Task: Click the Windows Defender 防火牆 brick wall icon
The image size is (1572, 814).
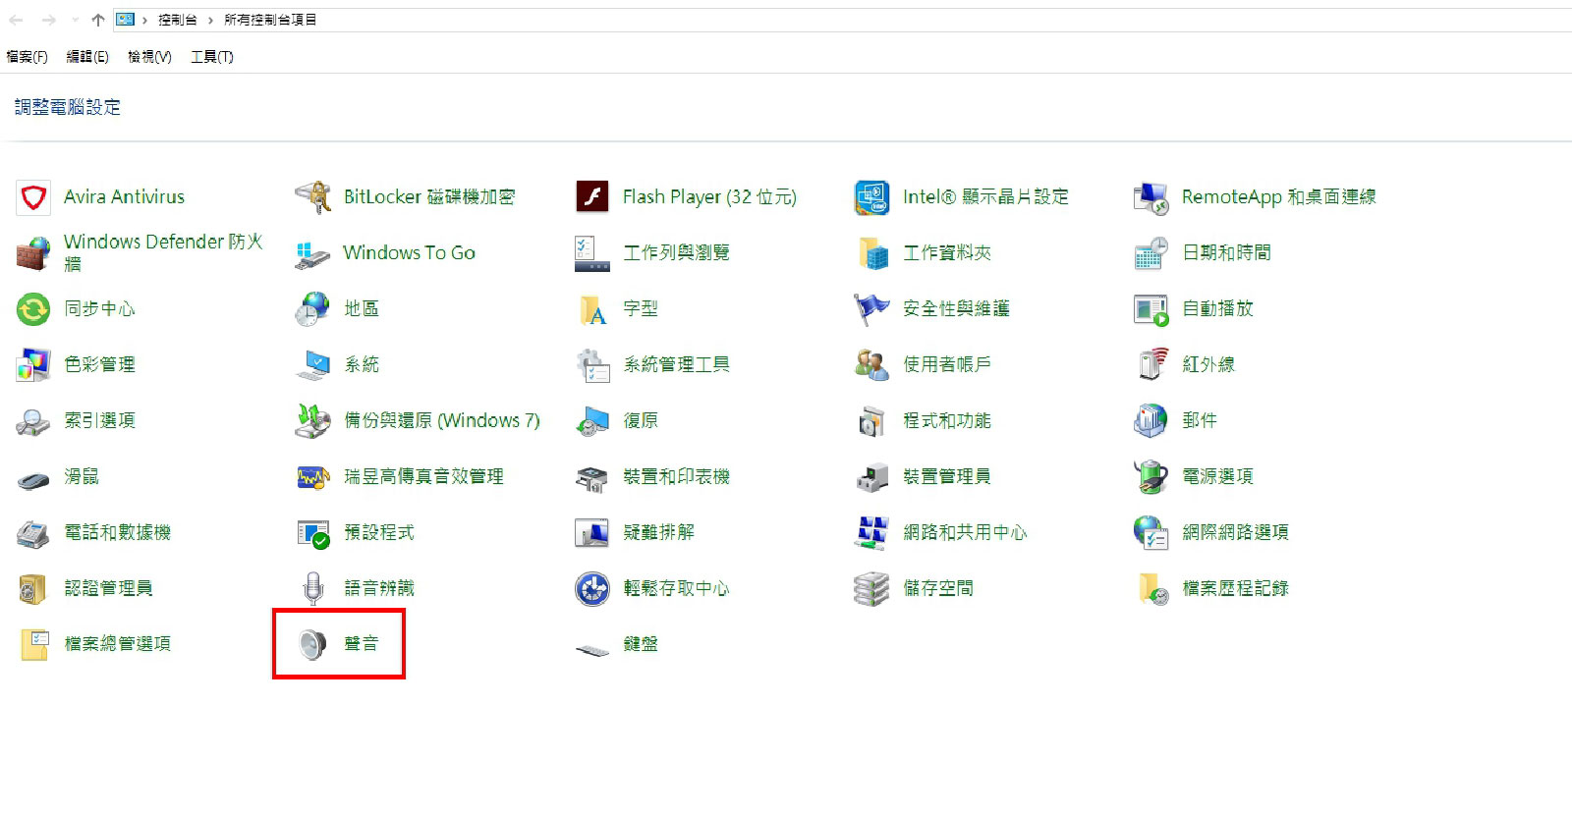Action: click(33, 253)
